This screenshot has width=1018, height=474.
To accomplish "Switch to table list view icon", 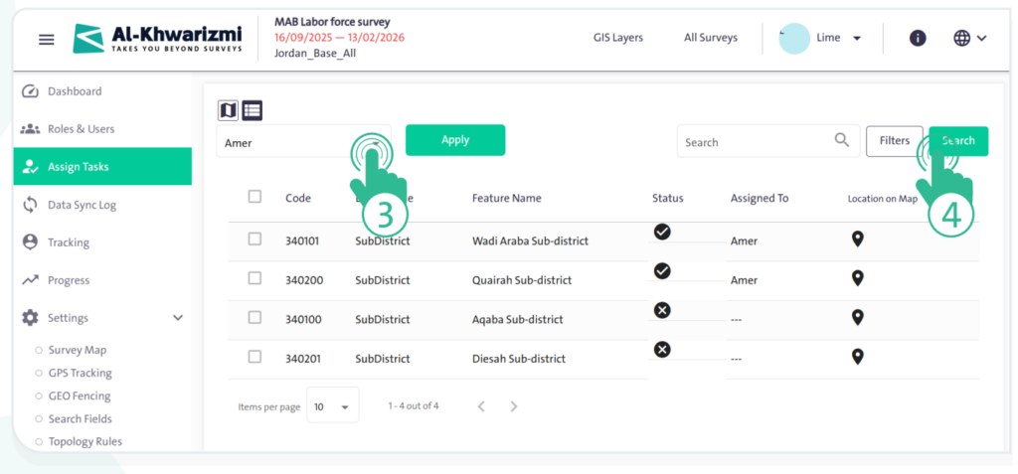I will pyautogui.click(x=253, y=110).
